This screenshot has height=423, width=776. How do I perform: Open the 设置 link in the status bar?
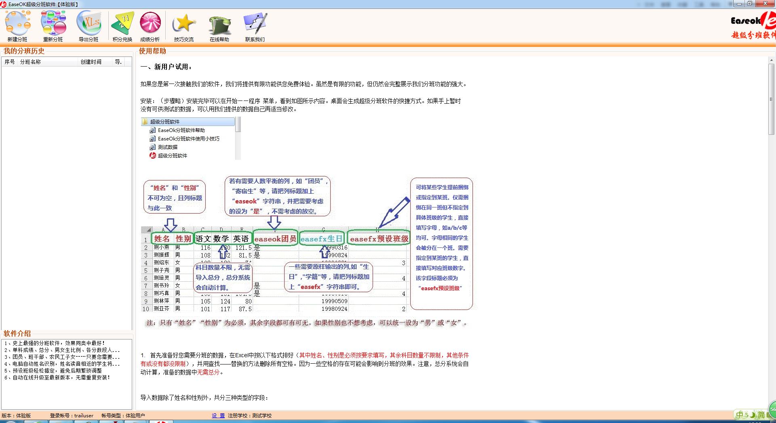click(x=218, y=415)
